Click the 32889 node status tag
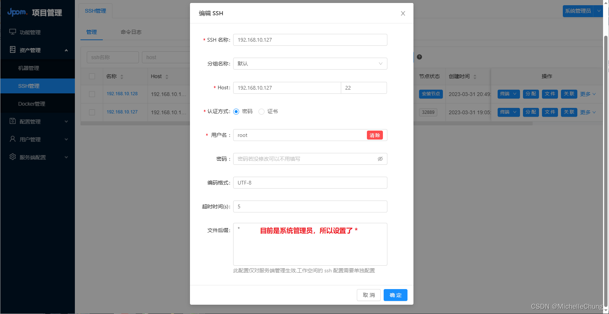 [428, 112]
